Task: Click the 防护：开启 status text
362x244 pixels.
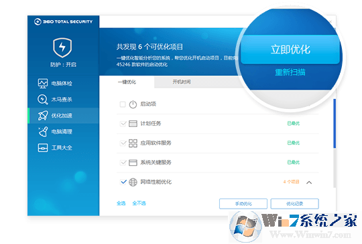Action: [63, 65]
